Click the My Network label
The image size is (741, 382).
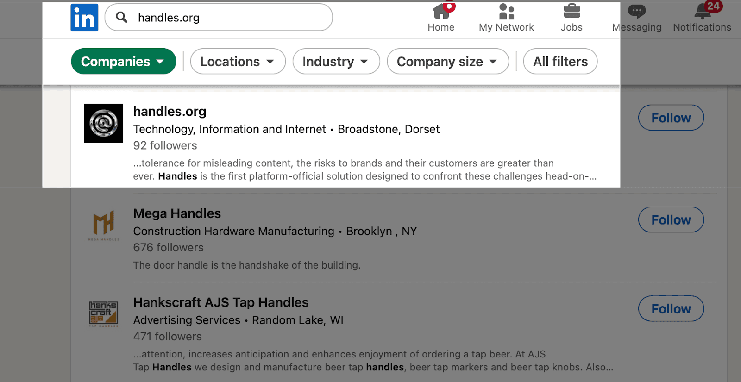point(507,27)
